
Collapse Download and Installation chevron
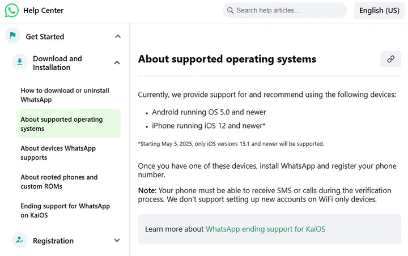click(117, 63)
